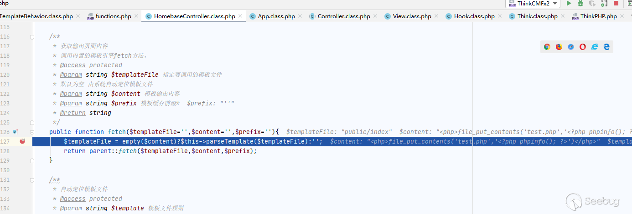Close the Hook.class.php tab
632x214 pixels.
tap(499, 16)
